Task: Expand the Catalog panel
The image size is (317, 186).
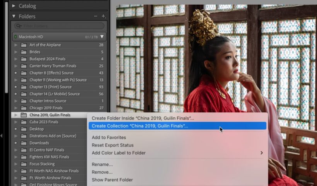Action: [x=14, y=6]
